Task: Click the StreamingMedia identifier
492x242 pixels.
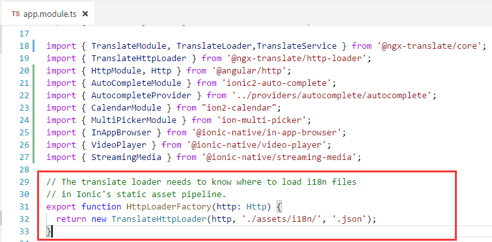Action: [126, 157]
